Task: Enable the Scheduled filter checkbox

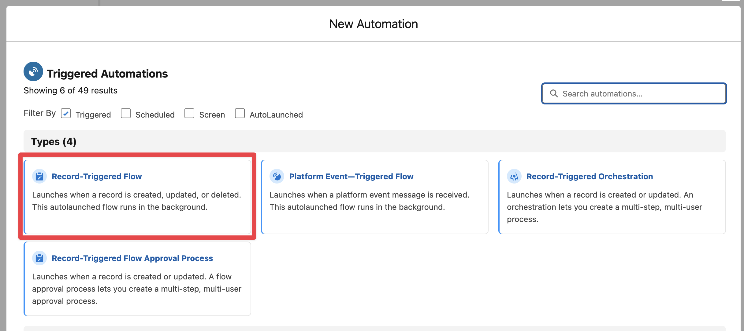Action: pyautogui.click(x=126, y=114)
